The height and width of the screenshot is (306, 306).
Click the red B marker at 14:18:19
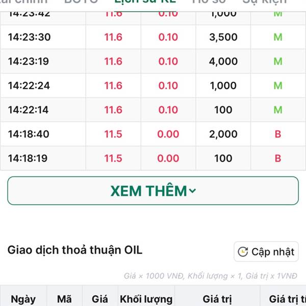[x=278, y=158]
